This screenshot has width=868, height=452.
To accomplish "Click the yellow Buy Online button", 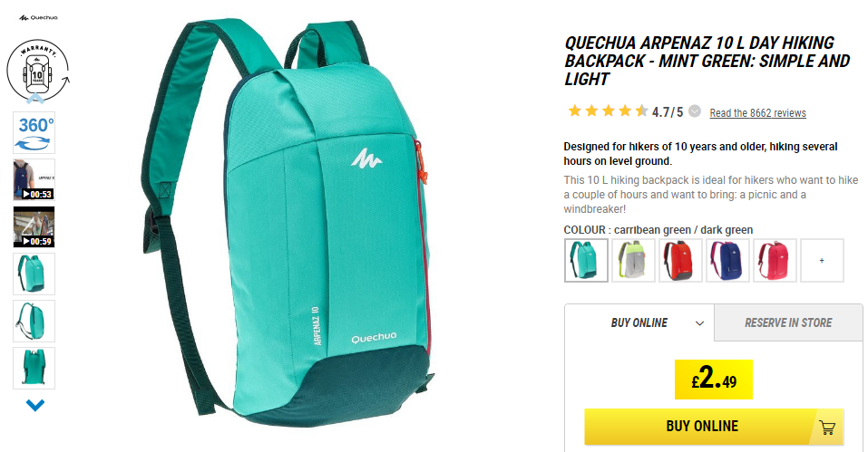I will point(714,427).
